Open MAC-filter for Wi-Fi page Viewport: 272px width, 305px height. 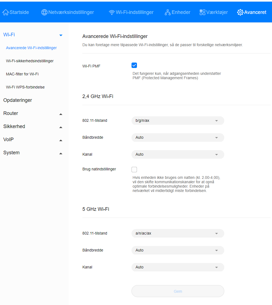coord(22,74)
